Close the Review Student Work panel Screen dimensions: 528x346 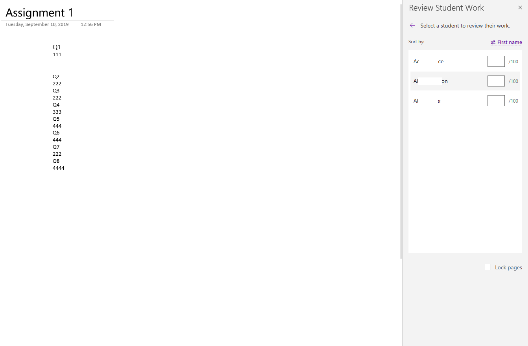click(x=520, y=7)
